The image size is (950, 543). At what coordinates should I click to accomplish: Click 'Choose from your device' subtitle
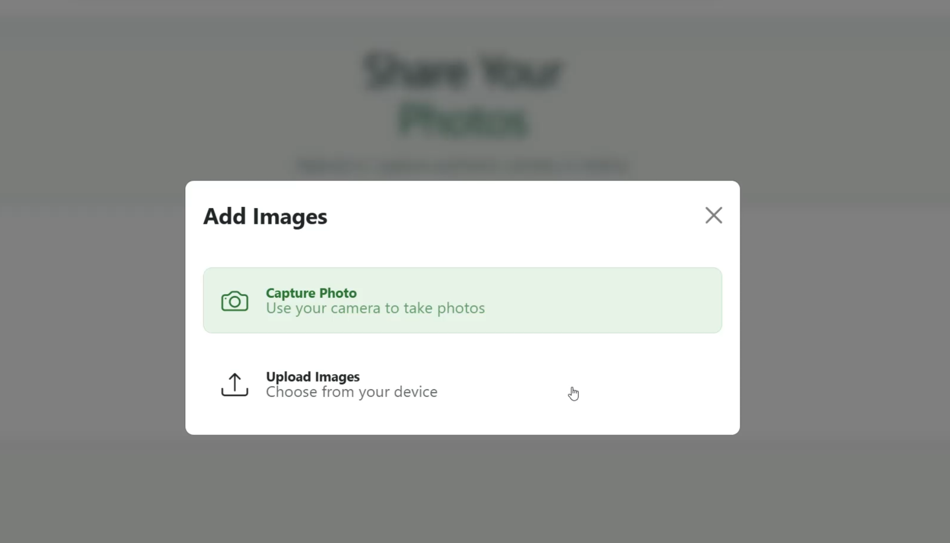351,392
